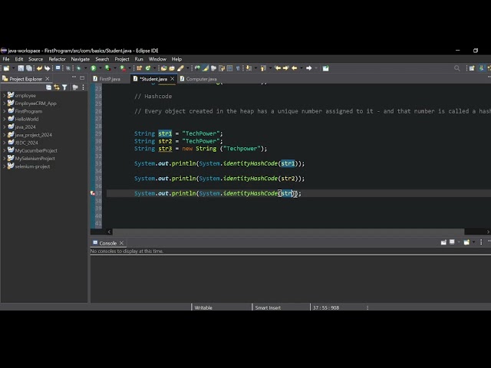Screen dimensions: 491x368
Task: Navigate forward with white right arrow
Action: click(308, 68)
